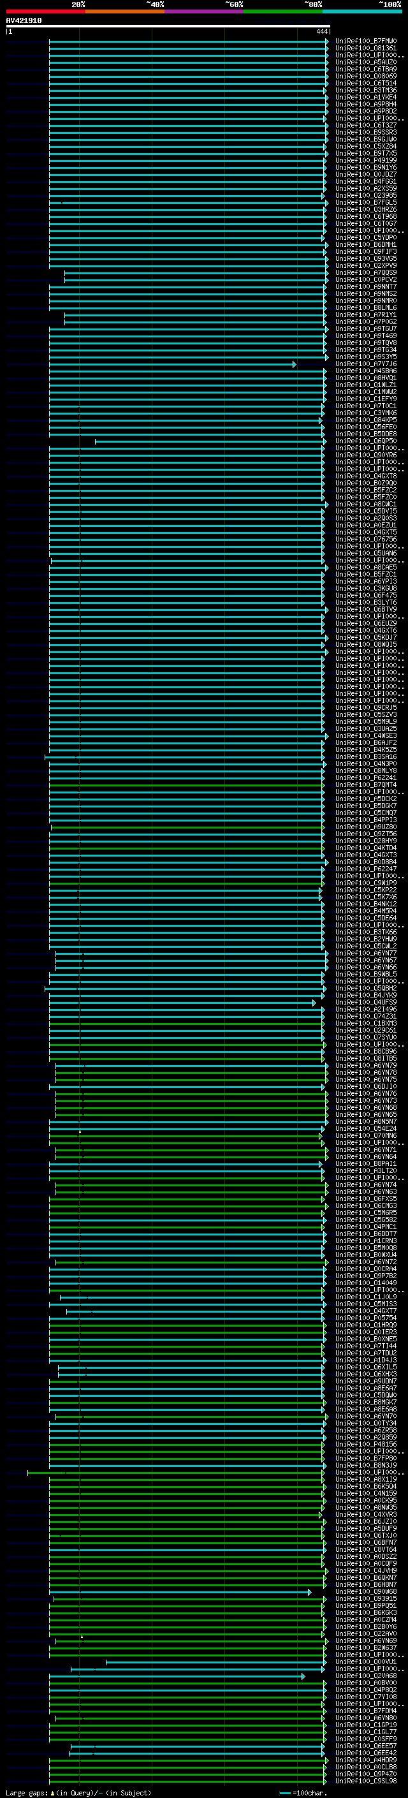Click the UniRef100_B2W637 label
408x1798 pixels.
(366, 1648)
